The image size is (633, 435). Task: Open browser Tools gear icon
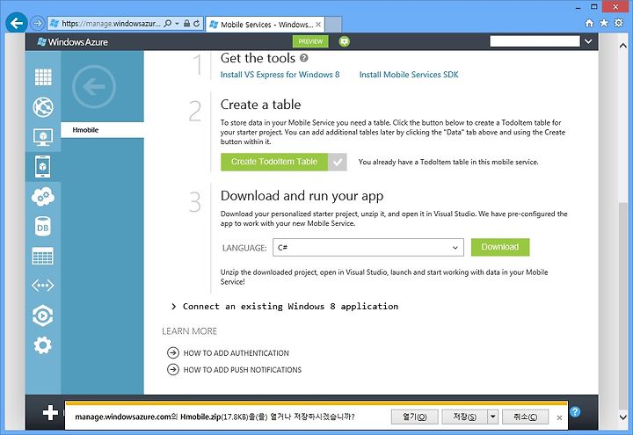tap(618, 23)
